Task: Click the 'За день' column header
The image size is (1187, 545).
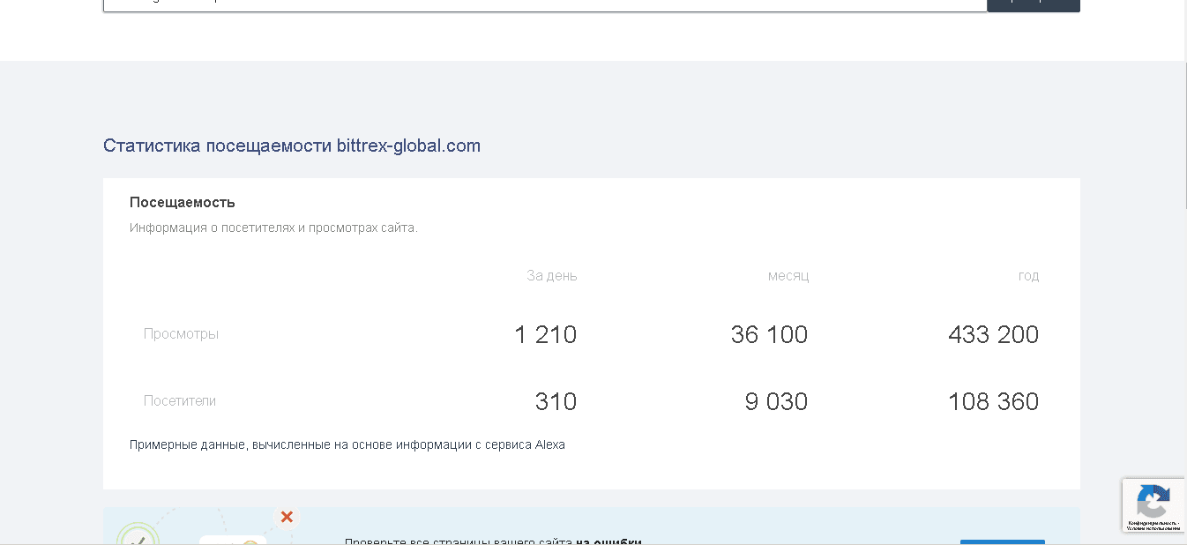Action: [552, 275]
